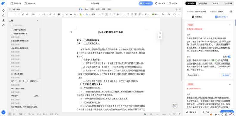Pick font color swatch

[x=87, y=14]
